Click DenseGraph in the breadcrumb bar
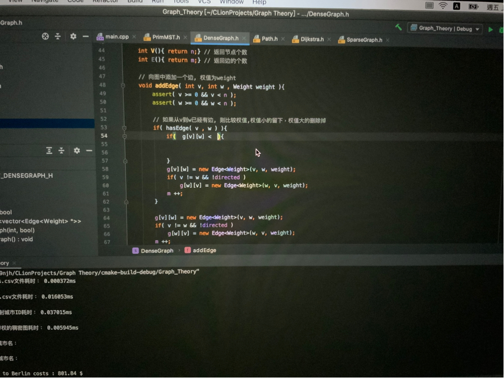504x378 pixels. click(x=153, y=251)
